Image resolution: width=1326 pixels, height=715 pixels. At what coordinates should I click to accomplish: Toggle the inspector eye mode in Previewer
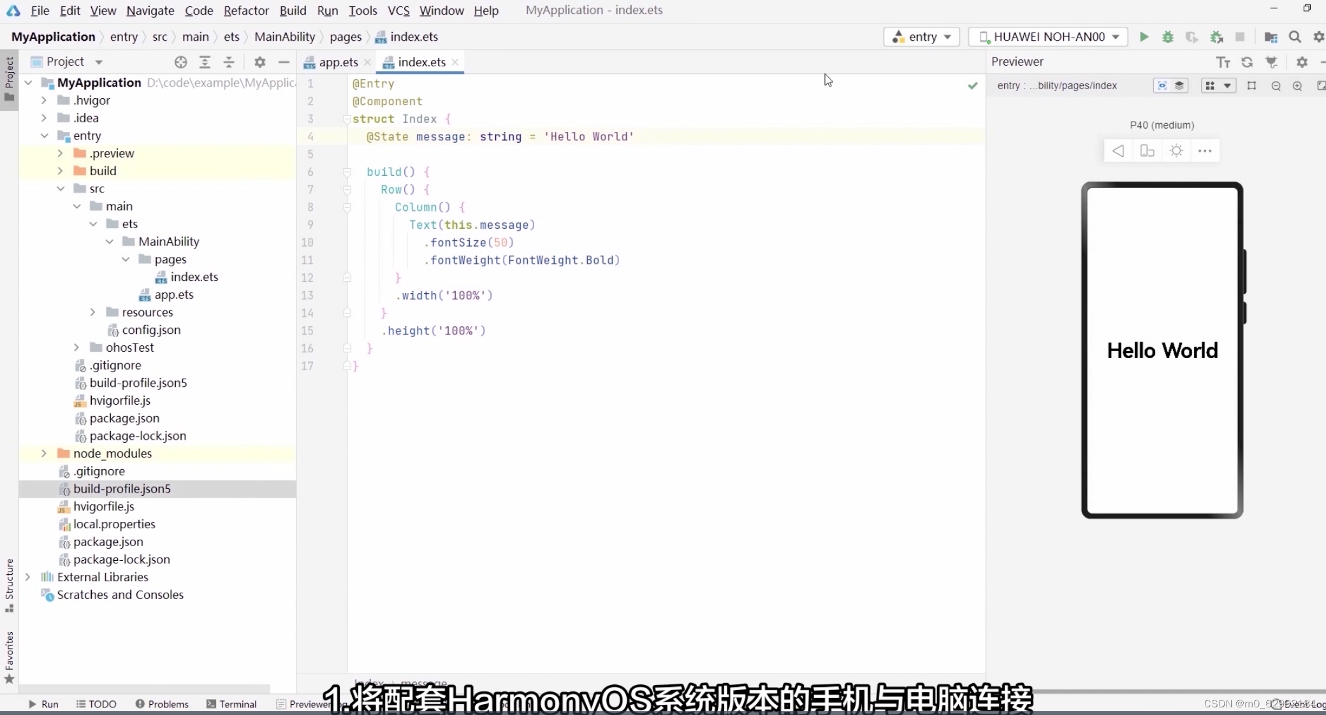[x=1162, y=86]
